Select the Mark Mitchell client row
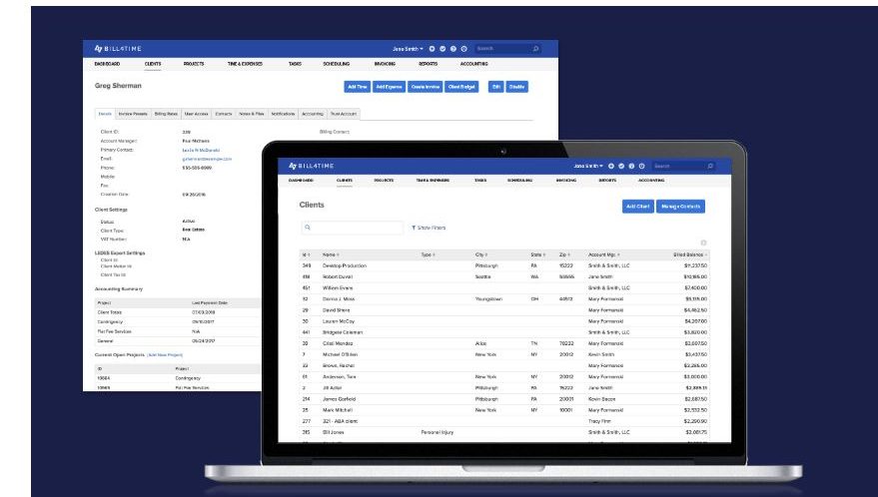Image resolution: width=878 pixels, height=497 pixels. pos(504,410)
